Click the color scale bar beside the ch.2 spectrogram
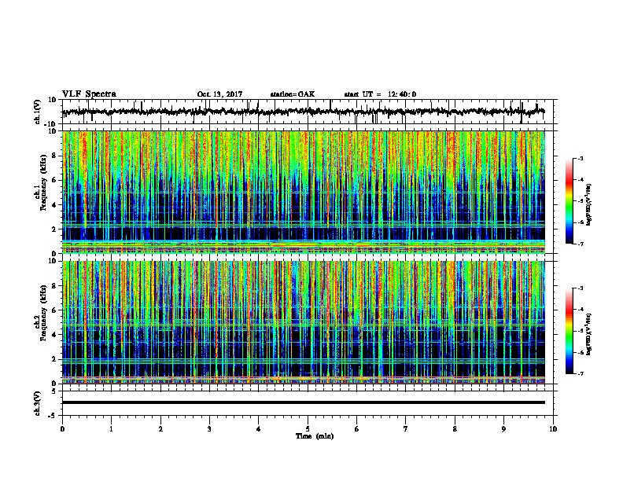 [569, 331]
